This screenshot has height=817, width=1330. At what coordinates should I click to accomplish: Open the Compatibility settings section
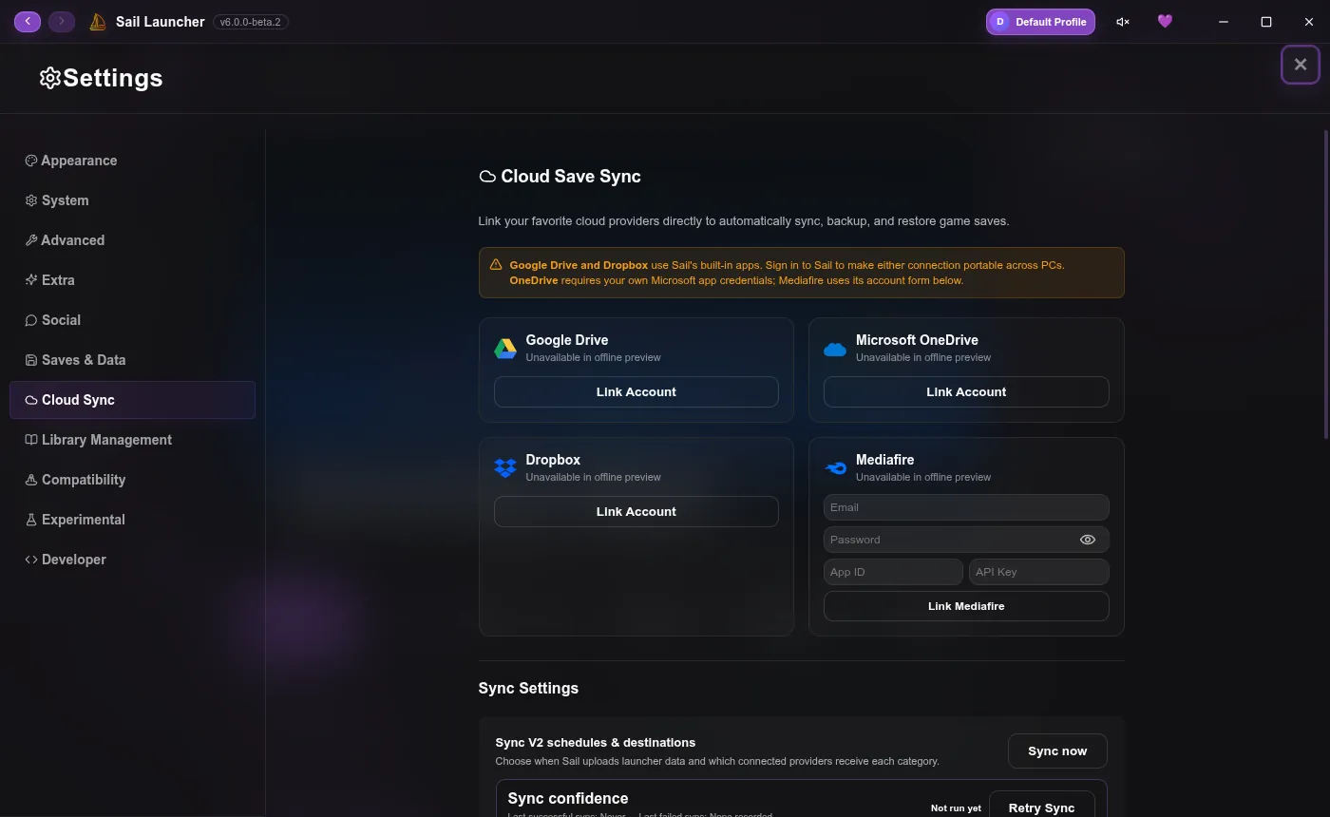[x=132, y=480]
